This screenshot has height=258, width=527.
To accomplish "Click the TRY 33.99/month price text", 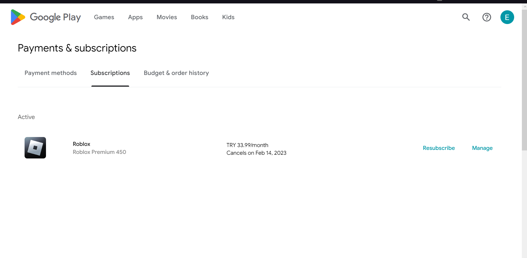I will (247, 145).
